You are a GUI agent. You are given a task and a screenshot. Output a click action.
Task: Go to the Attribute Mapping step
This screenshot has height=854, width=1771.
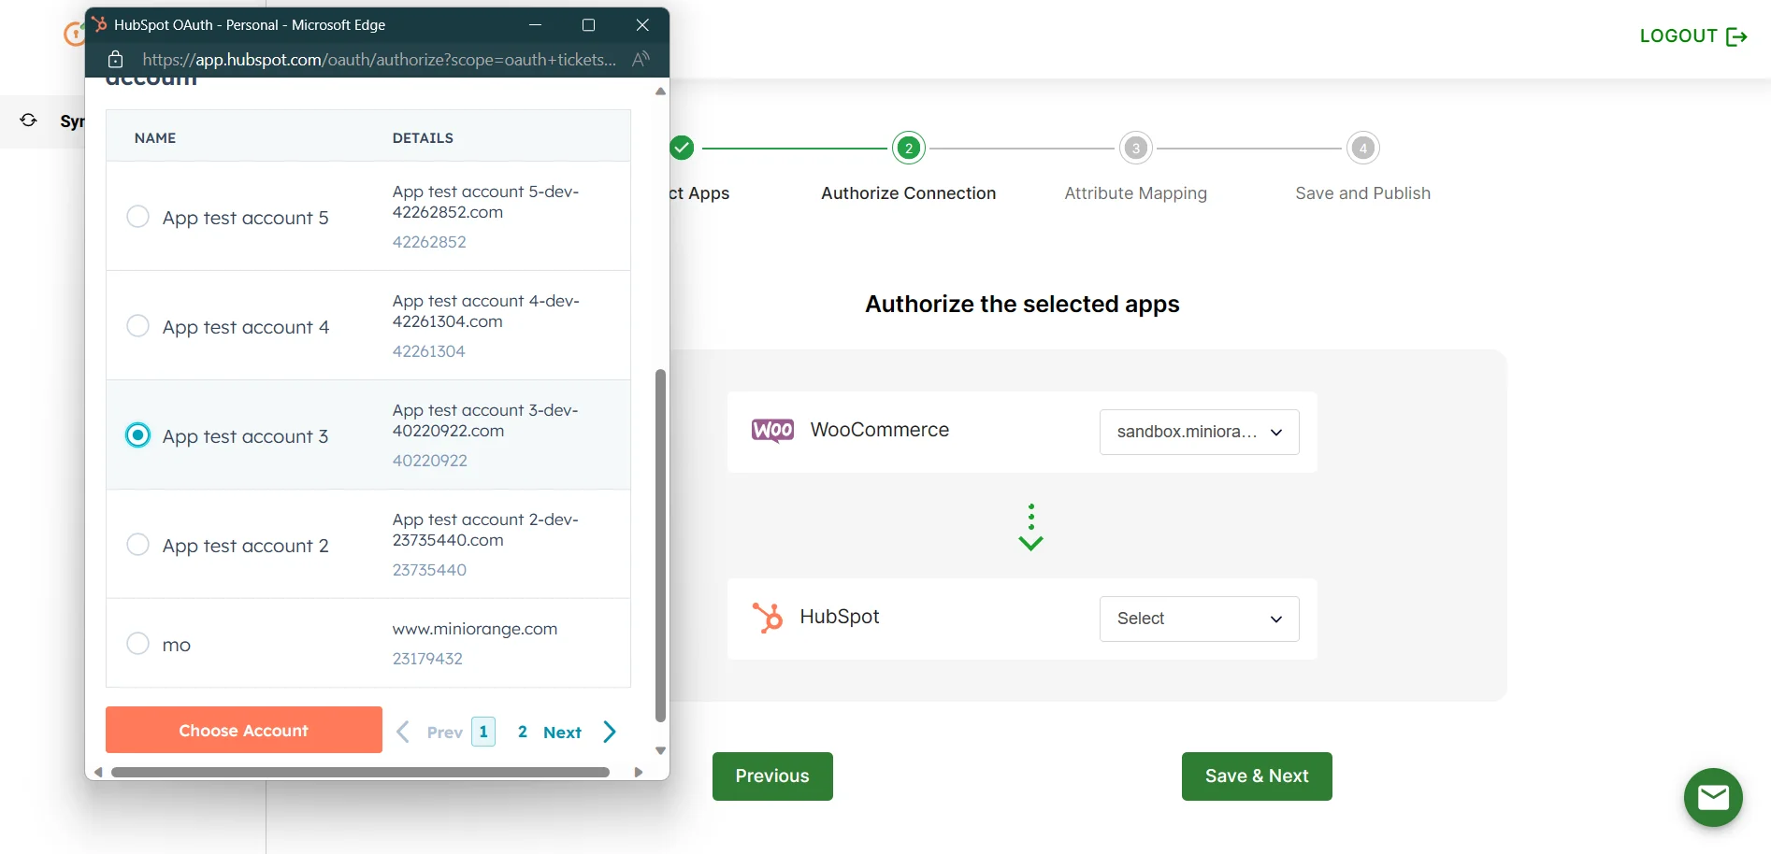[1134, 147]
